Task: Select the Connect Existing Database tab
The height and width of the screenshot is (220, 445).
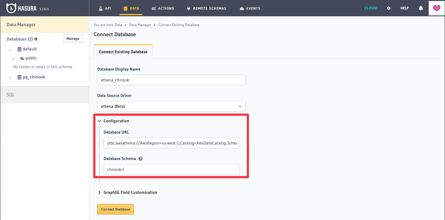Action: [123, 52]
